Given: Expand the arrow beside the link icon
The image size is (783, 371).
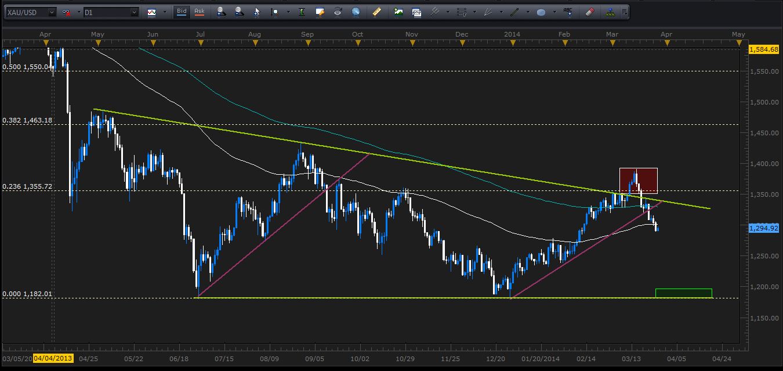Looking at the screenshot, I should tap(79, 12).
